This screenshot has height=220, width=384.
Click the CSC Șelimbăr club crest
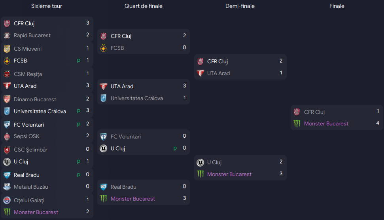click(x=7, y=150)
